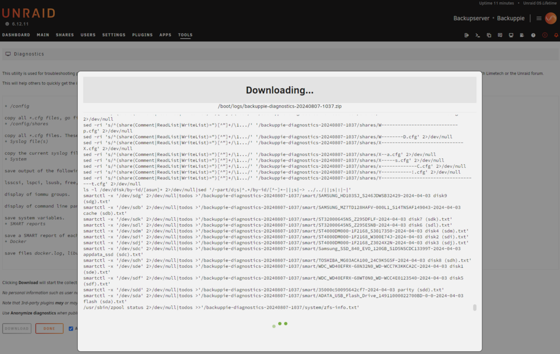Click the Diagnostics monitor icon in the title
This screenshot has width=560, height=354.
tap(8, 54)
